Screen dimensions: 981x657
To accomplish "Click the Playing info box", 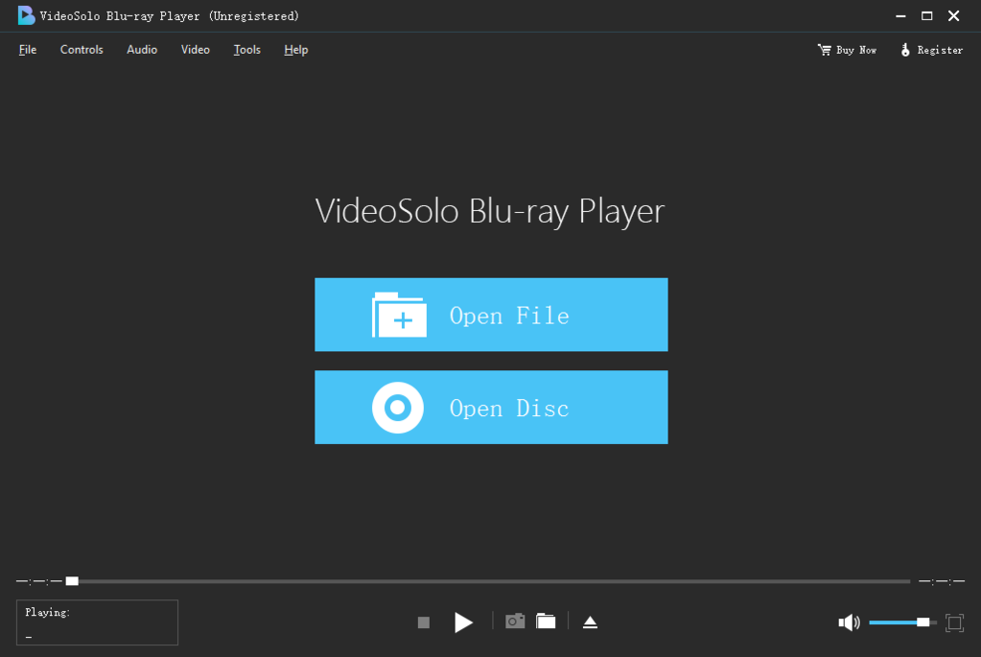I will pos(97,622).
